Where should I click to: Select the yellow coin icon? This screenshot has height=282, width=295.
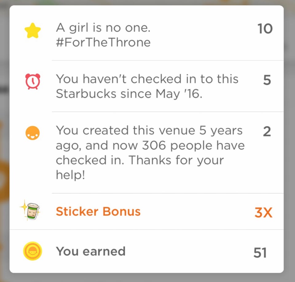[x=32, y=251]
